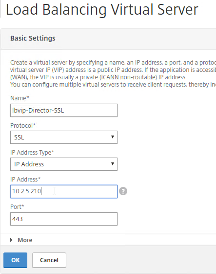
Task: Open the Protocol dropdown showing SSL
Action: [x=64, y=137]
